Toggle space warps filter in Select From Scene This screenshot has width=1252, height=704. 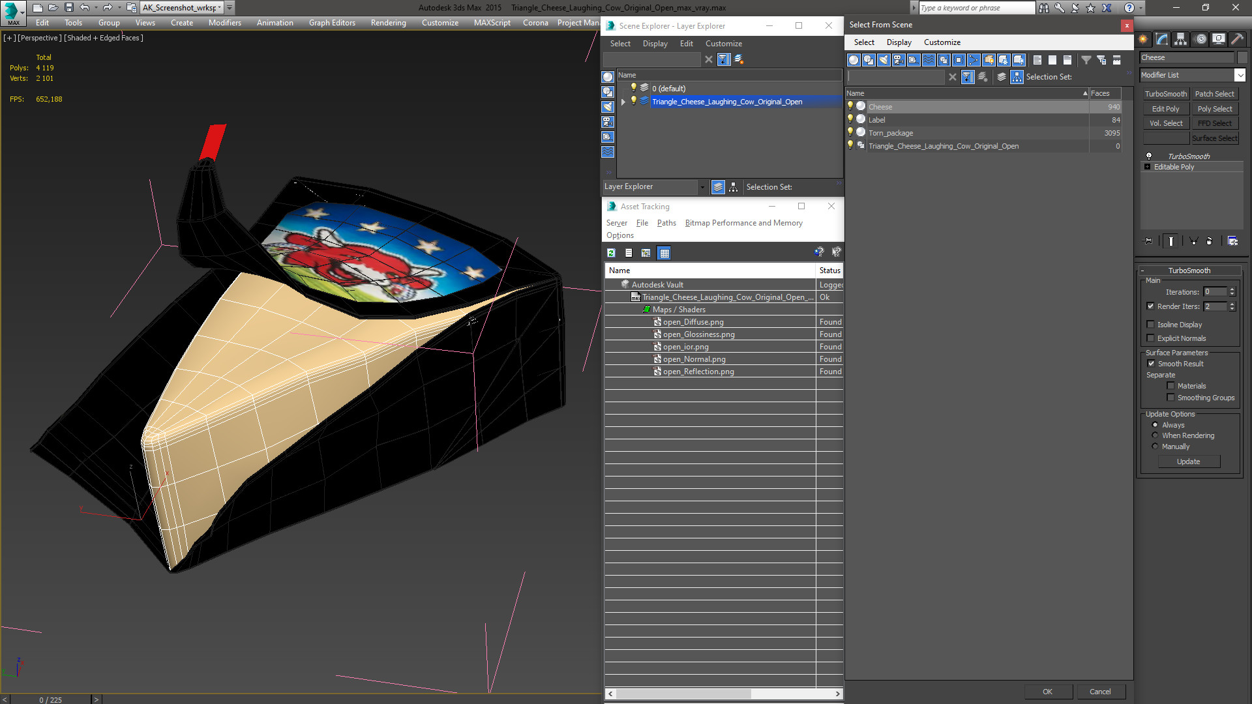click(929, 60)
